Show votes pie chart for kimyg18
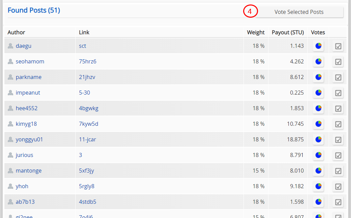 (318, 124)
